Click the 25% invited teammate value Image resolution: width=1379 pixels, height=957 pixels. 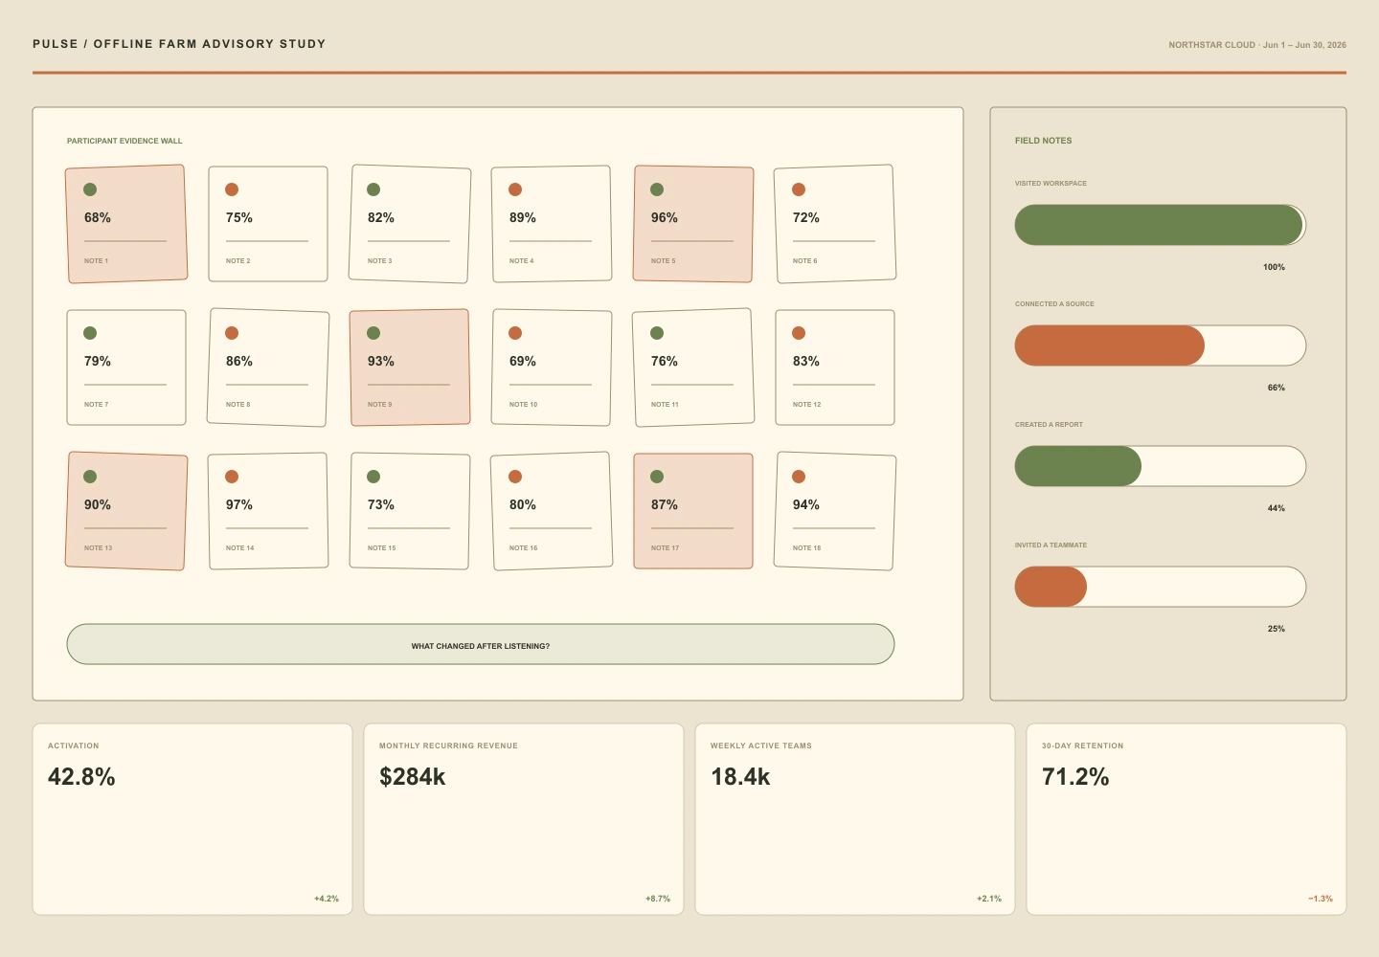pos(1277,629)
